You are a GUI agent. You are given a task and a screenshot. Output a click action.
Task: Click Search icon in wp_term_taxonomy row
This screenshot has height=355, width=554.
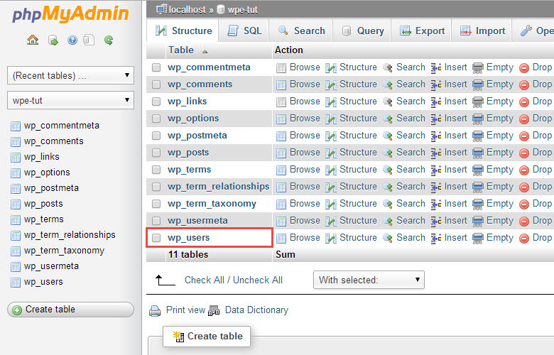388,204
